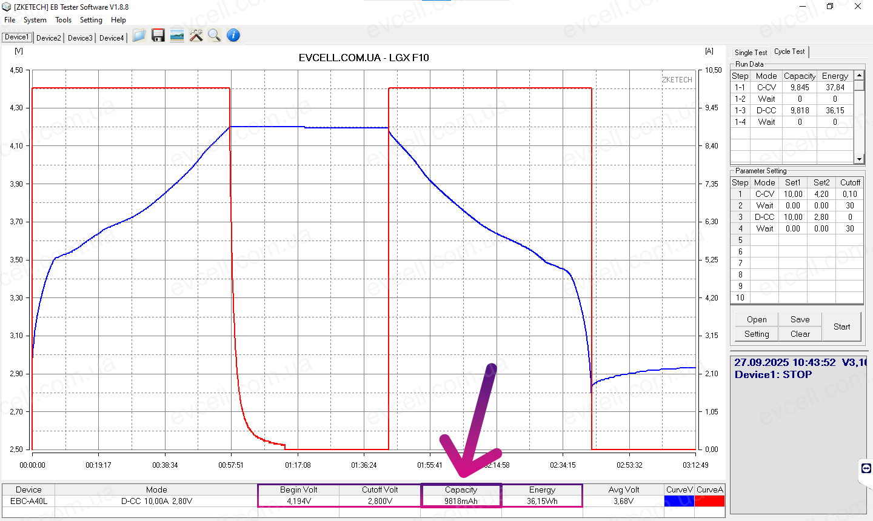Click the floppy disk save icon
Screen dimensions: 873x521
(158, 36)
